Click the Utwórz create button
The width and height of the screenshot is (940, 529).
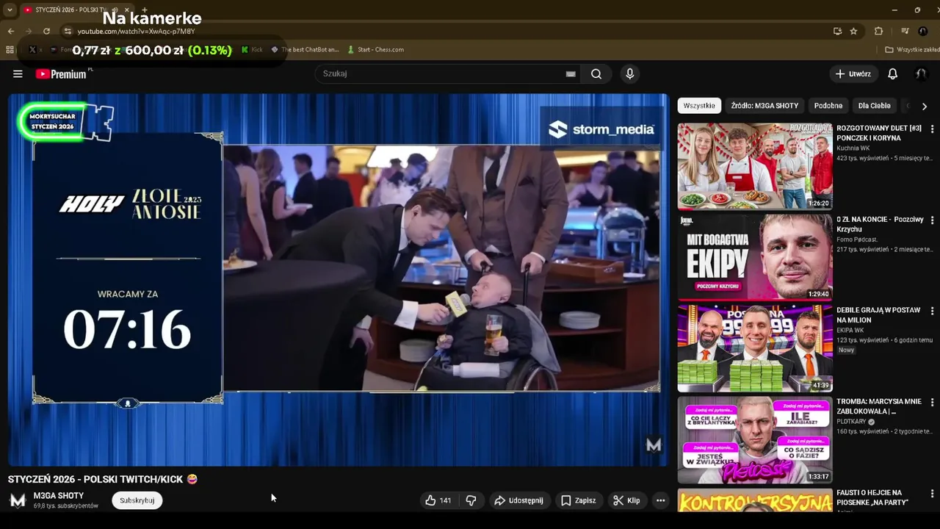tap(853, 73)
